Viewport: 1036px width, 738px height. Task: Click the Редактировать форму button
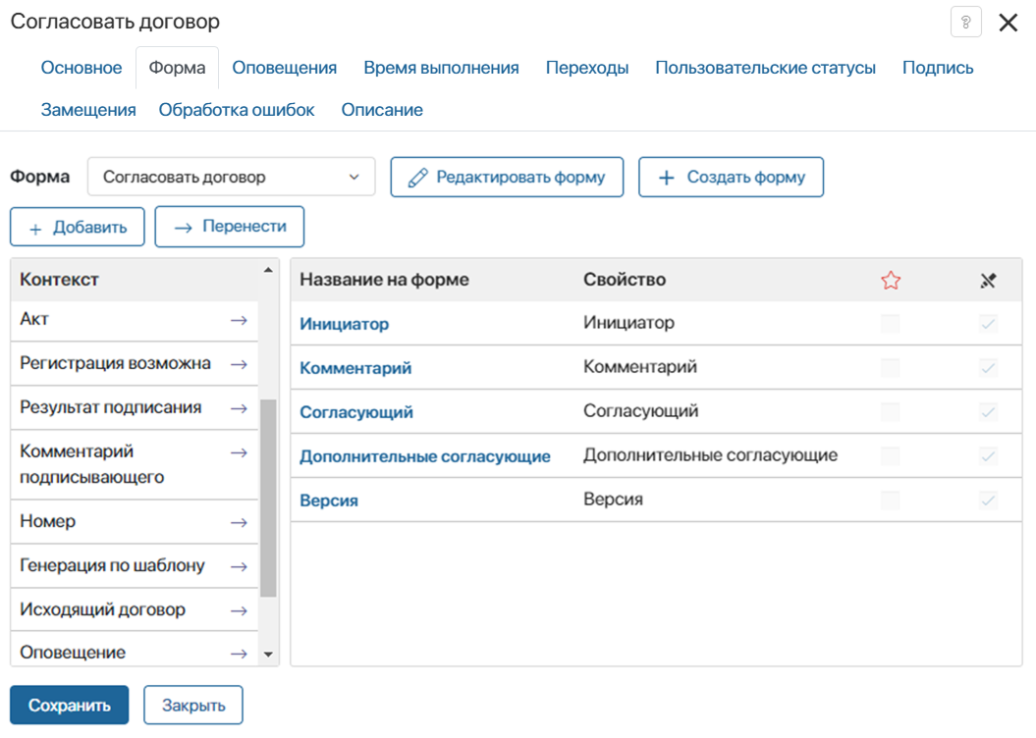click(x=507, y=177)
